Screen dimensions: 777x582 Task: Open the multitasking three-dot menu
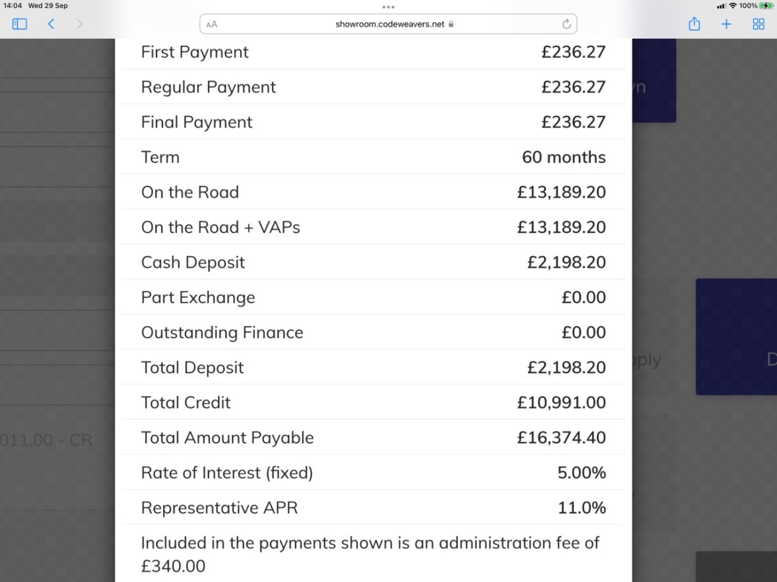click(x=389, y=7)
